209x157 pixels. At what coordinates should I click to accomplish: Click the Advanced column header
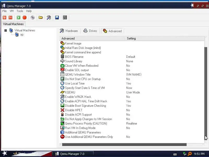pos(92,38)
